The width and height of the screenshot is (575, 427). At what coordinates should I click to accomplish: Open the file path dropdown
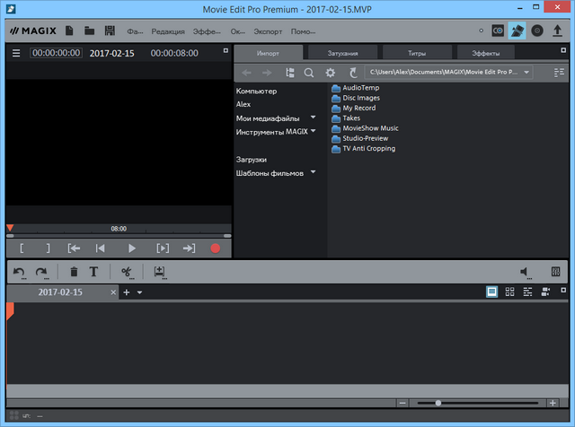pyautogui.click(x=526, y=72)
